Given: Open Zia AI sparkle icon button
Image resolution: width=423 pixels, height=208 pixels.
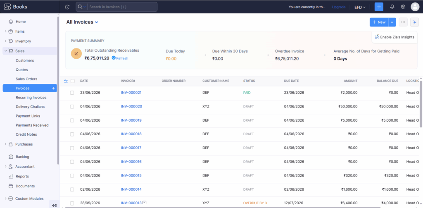Looking at the screenshot, I should tap(414, 22).
